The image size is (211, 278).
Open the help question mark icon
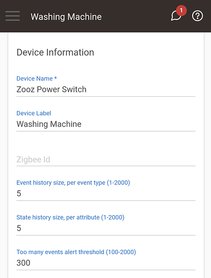pos(197,16)
